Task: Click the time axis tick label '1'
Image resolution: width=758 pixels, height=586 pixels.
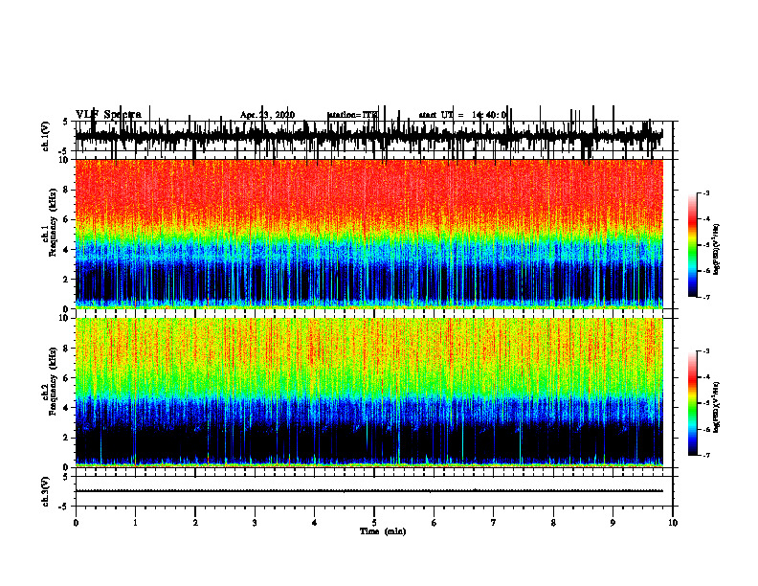Action: coord(135,523)
